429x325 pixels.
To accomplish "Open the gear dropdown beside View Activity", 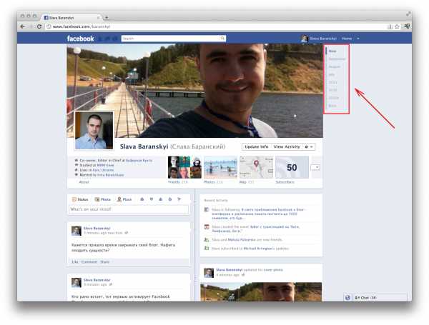I will tap(308, 146).
